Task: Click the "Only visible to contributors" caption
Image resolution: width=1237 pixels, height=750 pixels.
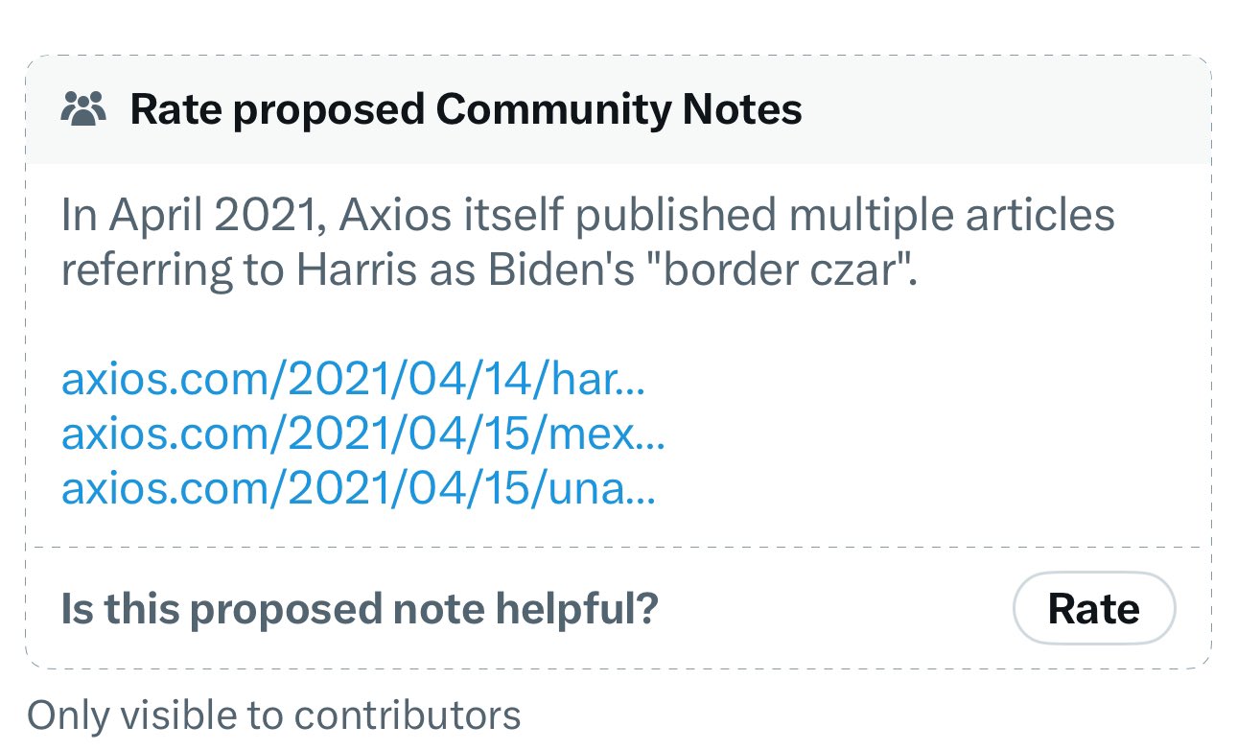Action: click(x=273, y=715)
